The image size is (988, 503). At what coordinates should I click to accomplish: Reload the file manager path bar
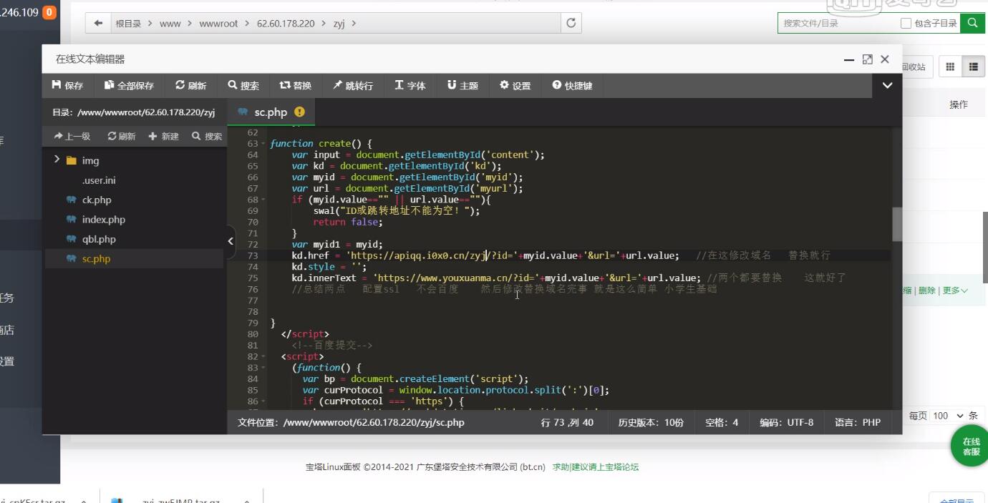571,23
